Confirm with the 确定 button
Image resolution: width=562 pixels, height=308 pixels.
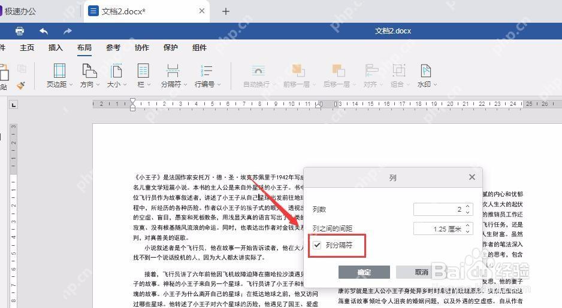pos(364,272)
